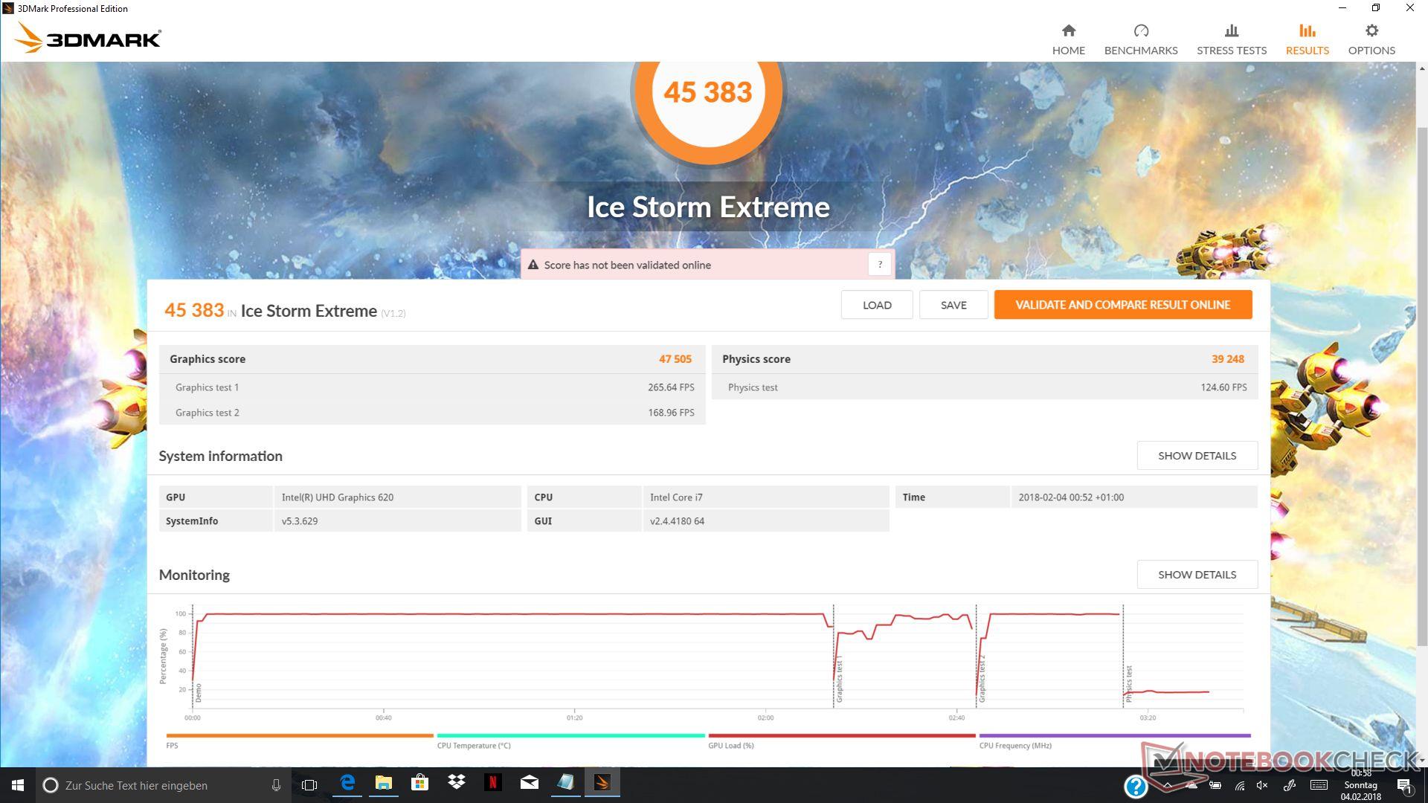Click the microphone icon in search box
This screenshot has width=1428, height=803.
(276, 785)
